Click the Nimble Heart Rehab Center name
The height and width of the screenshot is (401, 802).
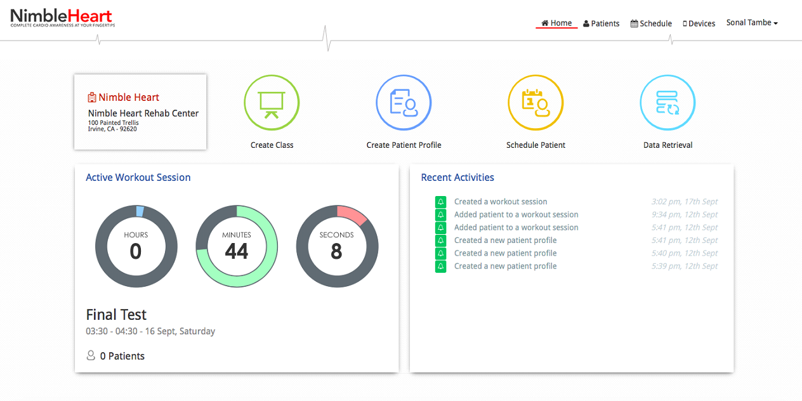tap(143, 114)
